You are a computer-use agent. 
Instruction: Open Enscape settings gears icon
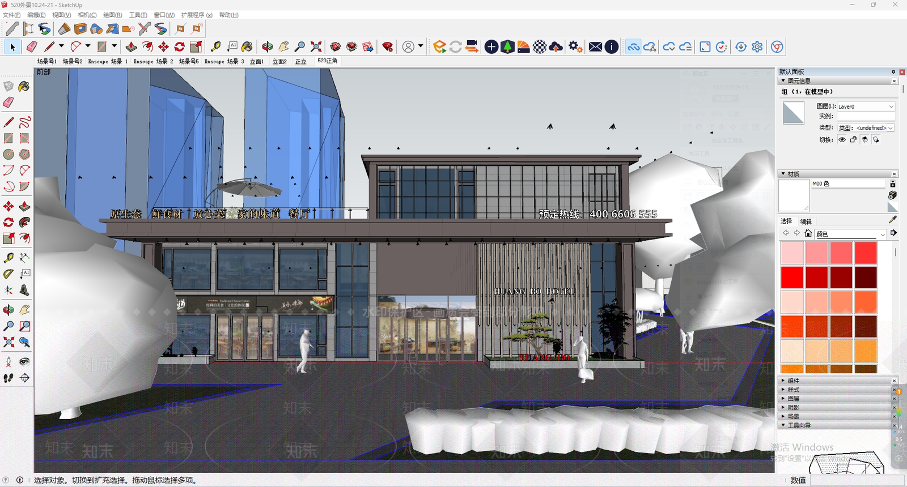[575, 47]
